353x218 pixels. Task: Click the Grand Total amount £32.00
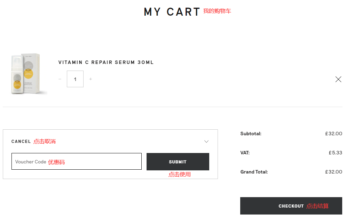click(334, 172)
